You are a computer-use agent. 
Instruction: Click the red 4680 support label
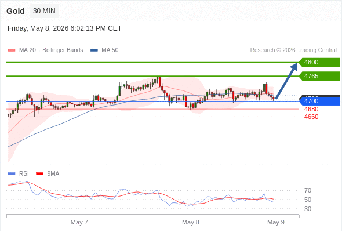[311, 109]
